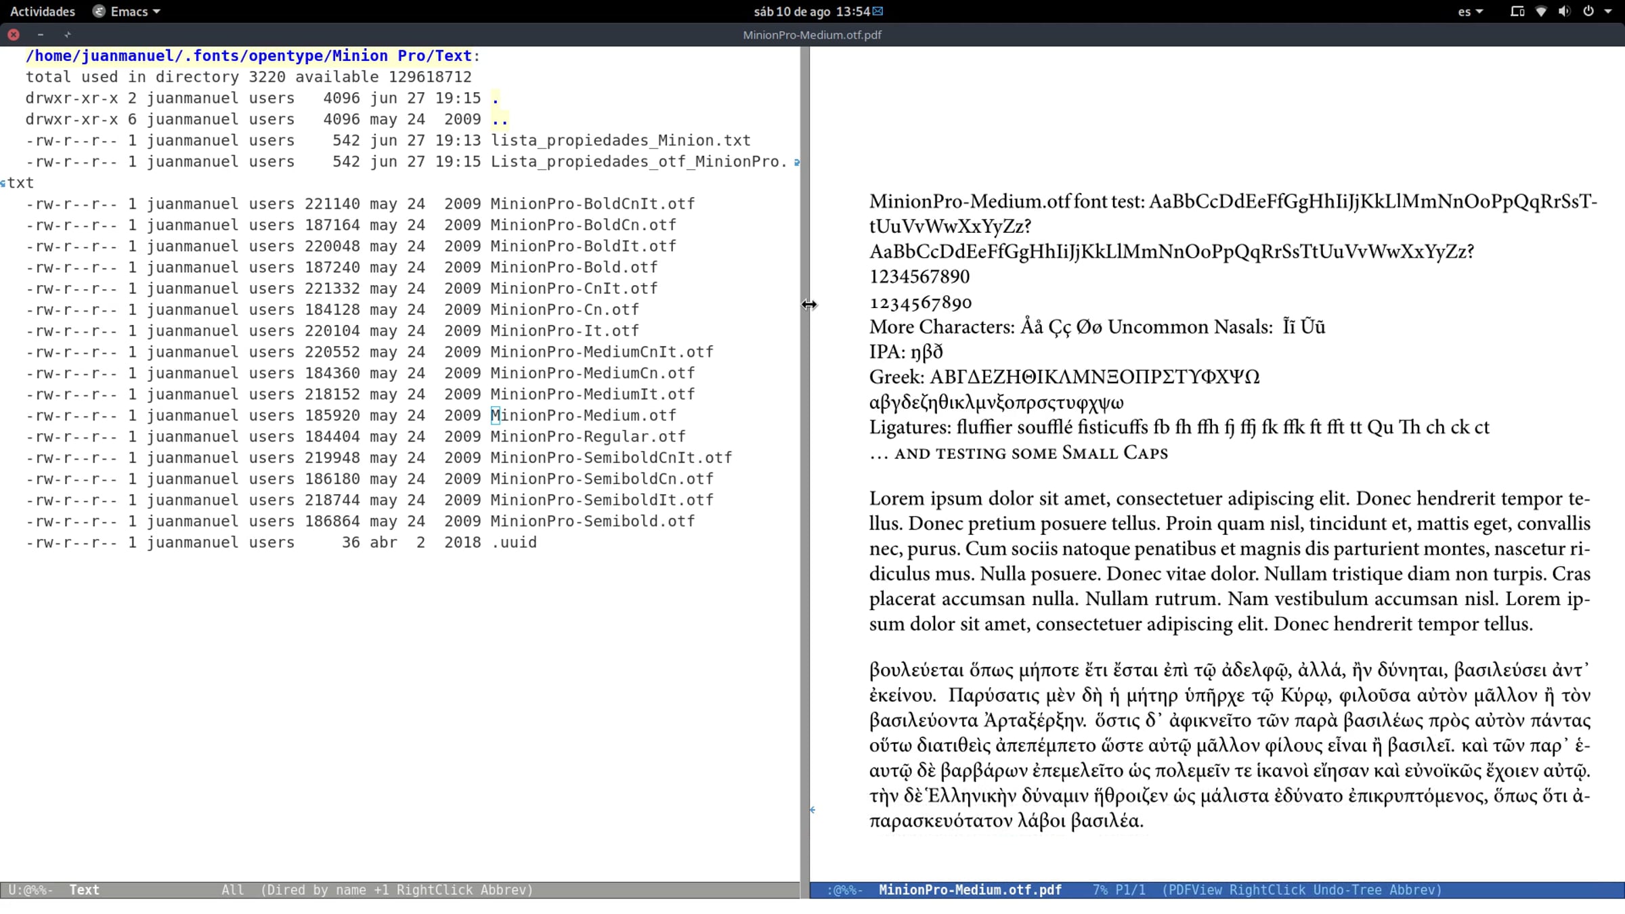Click the 'Greek:' uppercase alphabet line
The width and height of the screenshot is (1625, 914).
(1064, 377)
